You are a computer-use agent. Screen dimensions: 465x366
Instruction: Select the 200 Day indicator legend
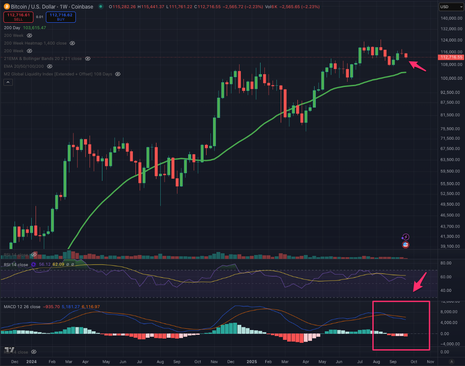coord(12,27)
